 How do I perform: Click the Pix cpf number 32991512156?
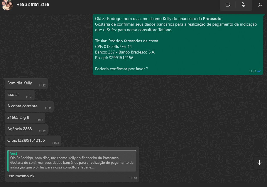point(121,58)
